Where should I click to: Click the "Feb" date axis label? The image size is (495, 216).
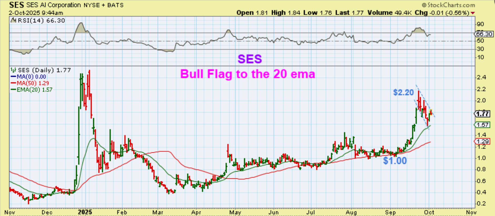click(122, 212)
